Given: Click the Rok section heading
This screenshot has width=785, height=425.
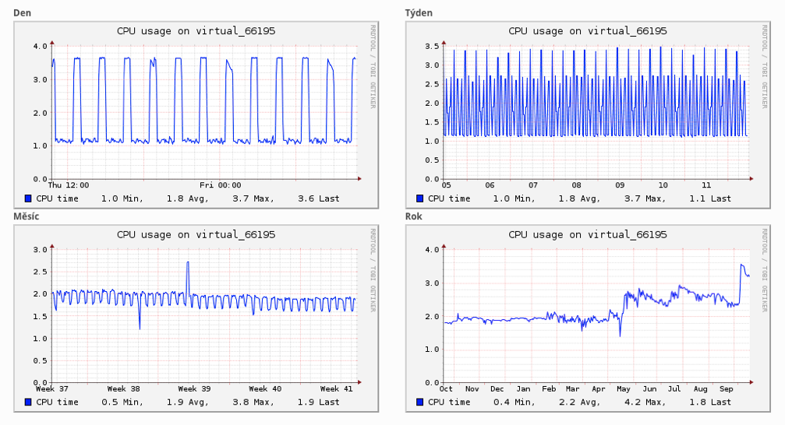Looking at the screenshot, I should (414, 216).
